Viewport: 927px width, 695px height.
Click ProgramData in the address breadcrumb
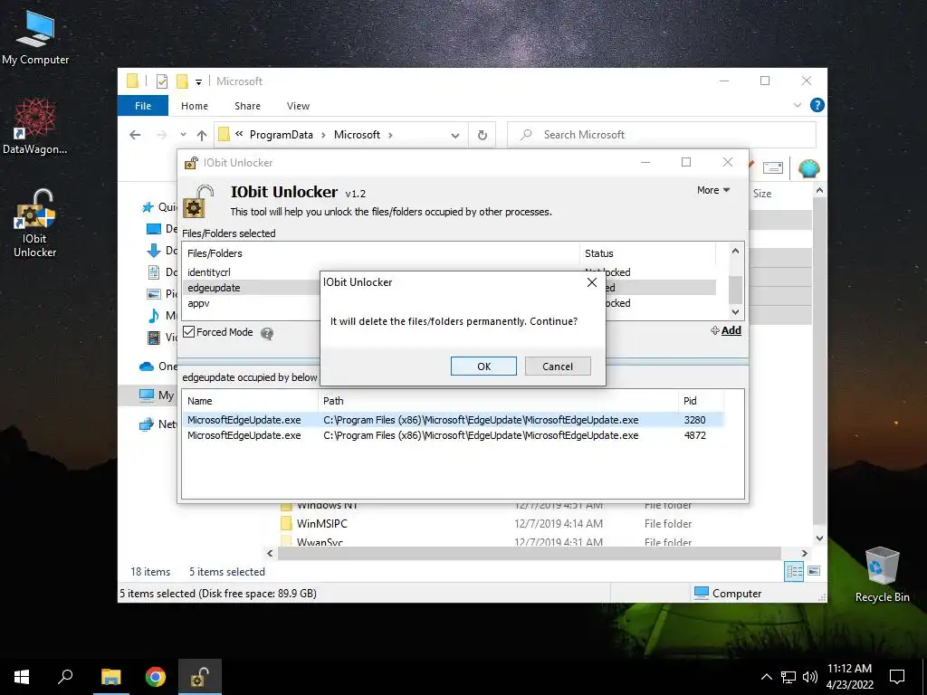[281, 135]
